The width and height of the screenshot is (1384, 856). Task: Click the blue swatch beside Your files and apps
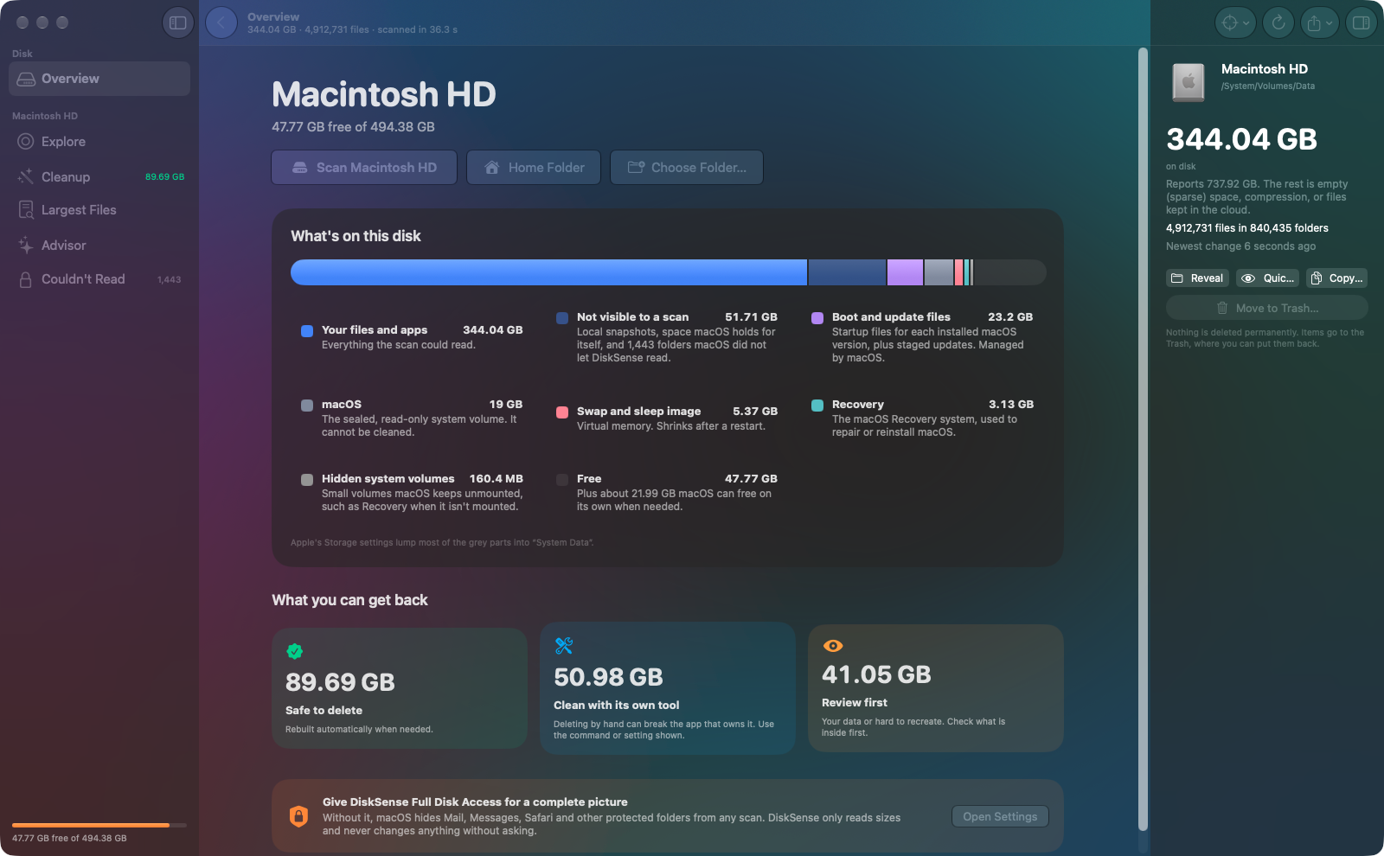coord(307,330)
